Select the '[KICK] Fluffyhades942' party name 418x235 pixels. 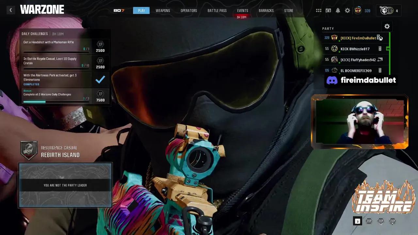click(x=358, y=60)
